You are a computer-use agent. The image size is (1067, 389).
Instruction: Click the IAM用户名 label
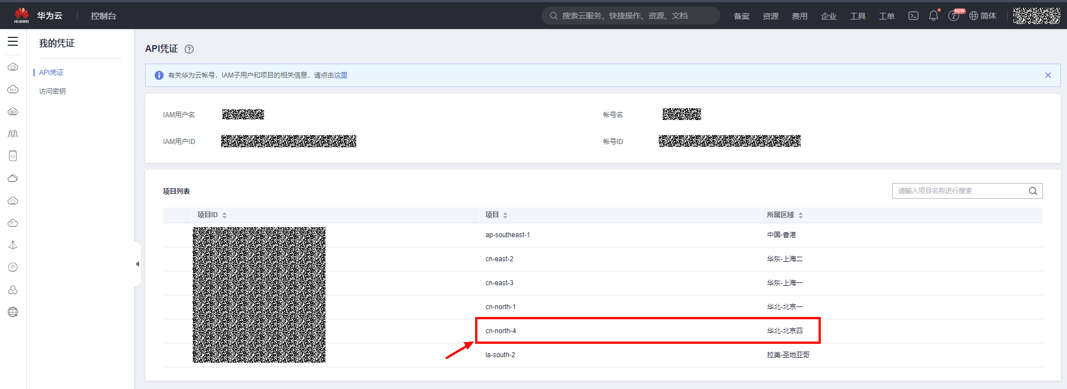(179, 115)
